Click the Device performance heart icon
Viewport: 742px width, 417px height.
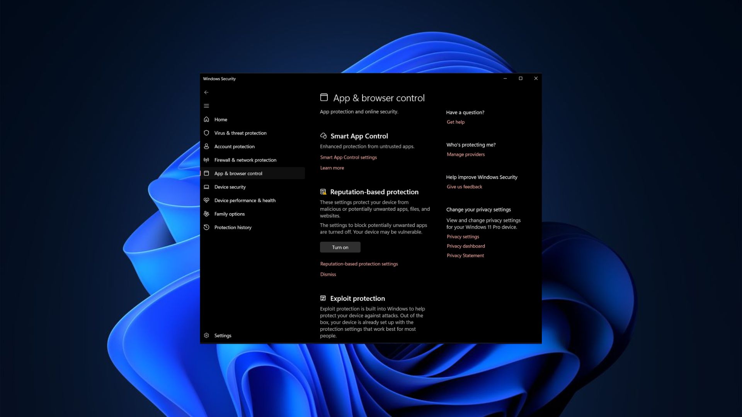click(x=206, y=200)
